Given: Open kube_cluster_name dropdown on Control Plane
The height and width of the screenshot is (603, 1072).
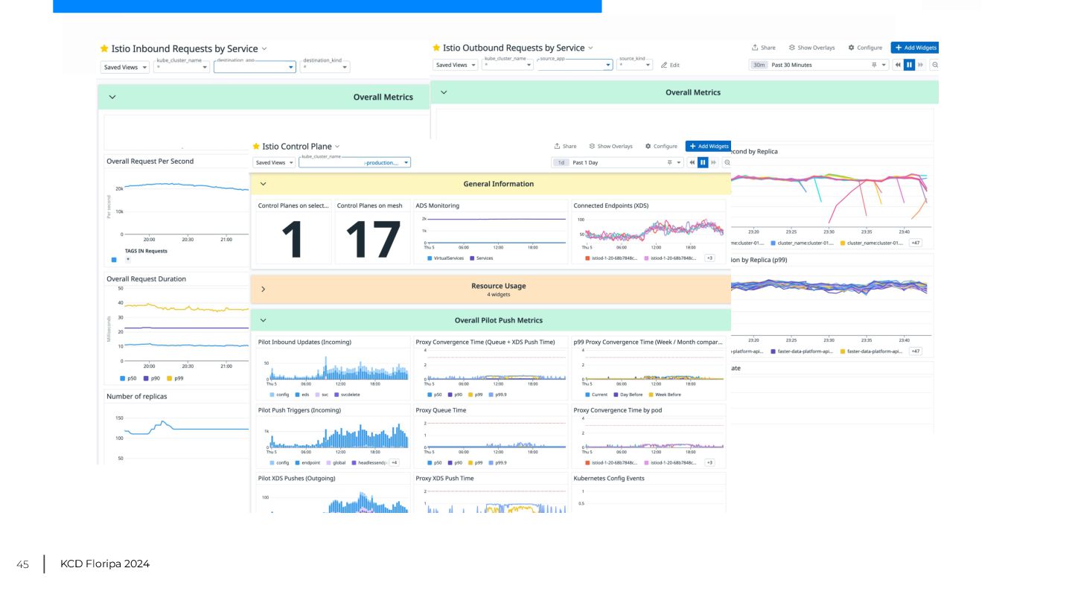Looking at the screenshot, I should click(354, 162).
